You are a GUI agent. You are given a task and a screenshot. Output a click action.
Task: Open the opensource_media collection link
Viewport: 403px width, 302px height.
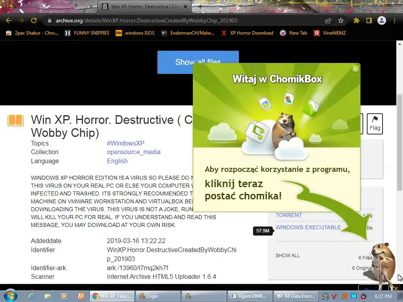134,152
